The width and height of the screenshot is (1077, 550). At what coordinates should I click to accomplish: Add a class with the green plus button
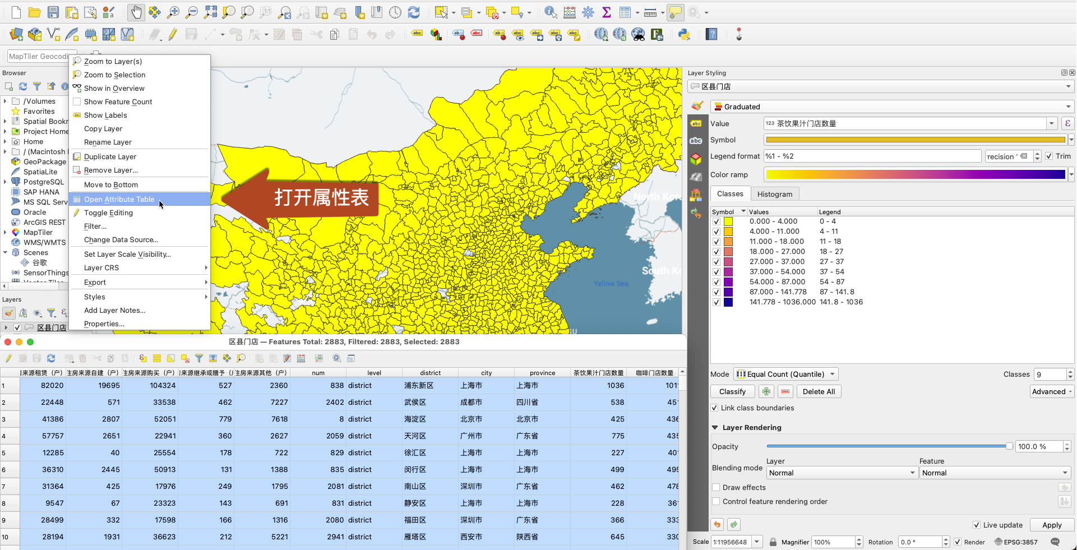766,392
